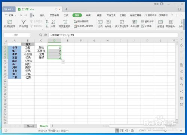Switch to the Sheet1 tab
Viewport: 187px width, 135px height.
point(44,126)
